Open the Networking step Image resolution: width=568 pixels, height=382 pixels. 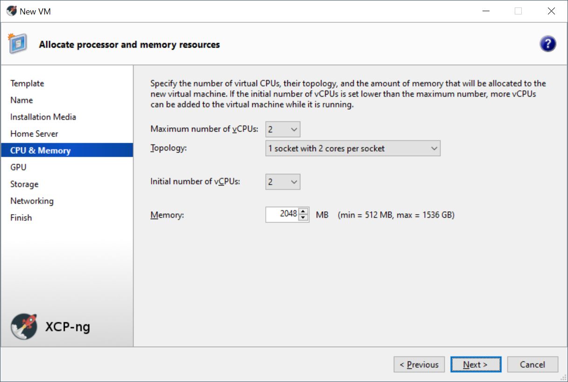tap(32, 201)
